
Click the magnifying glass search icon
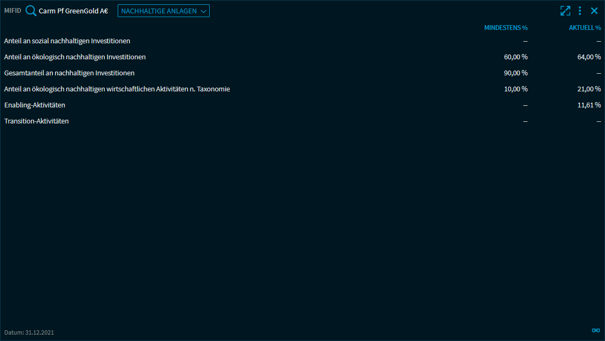click(31, 11)
